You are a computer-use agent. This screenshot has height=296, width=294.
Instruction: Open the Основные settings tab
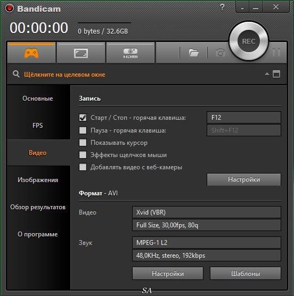pyautogui.click(x=38, y=98)
